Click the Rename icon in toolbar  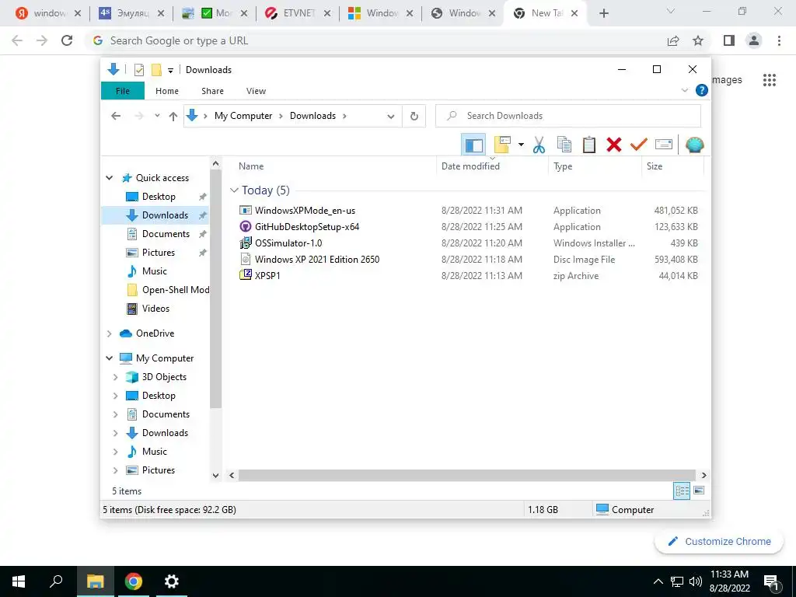(x=664, y=145)
